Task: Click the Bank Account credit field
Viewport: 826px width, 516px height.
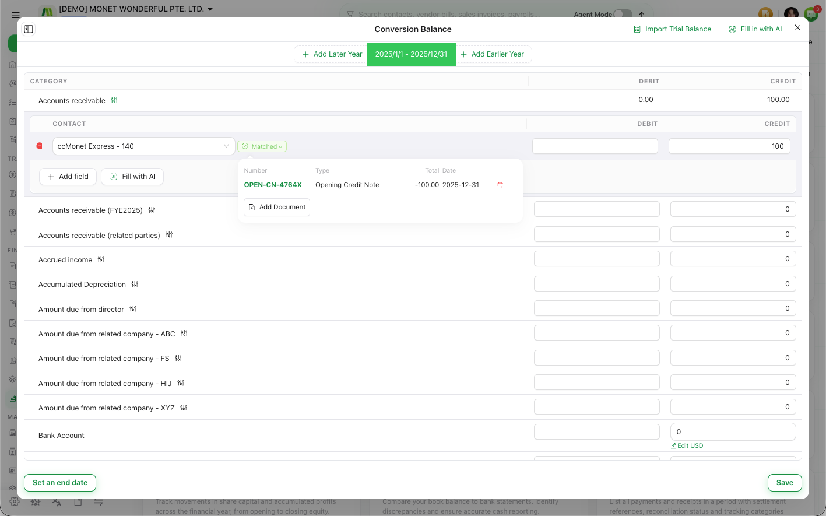Action: [733, 432]
